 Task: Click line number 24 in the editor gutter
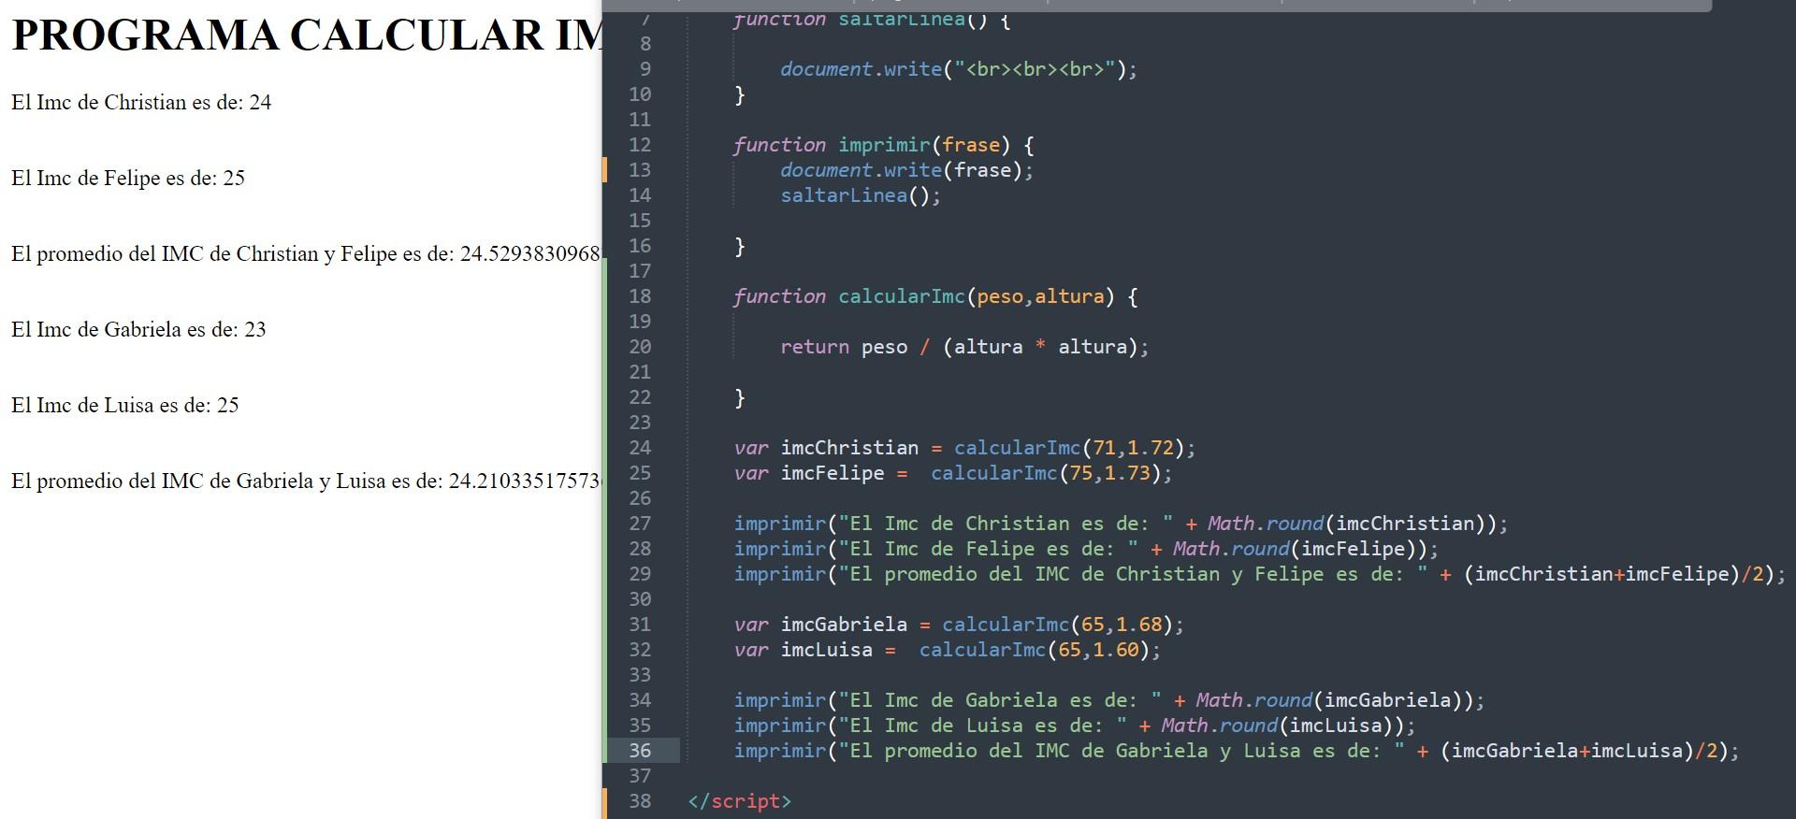coord(640,448)
